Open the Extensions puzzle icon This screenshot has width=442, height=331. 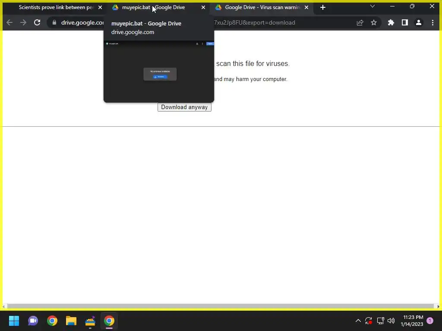point(391,22)
